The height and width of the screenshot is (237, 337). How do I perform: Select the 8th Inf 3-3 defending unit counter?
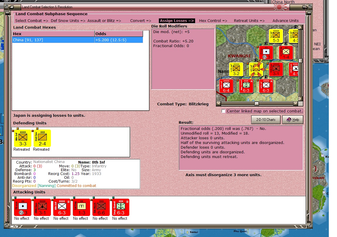(x=22, y=138)
